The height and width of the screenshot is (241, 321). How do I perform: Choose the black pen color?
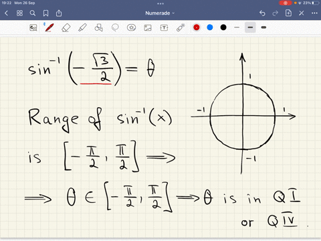tap(223, 27)
